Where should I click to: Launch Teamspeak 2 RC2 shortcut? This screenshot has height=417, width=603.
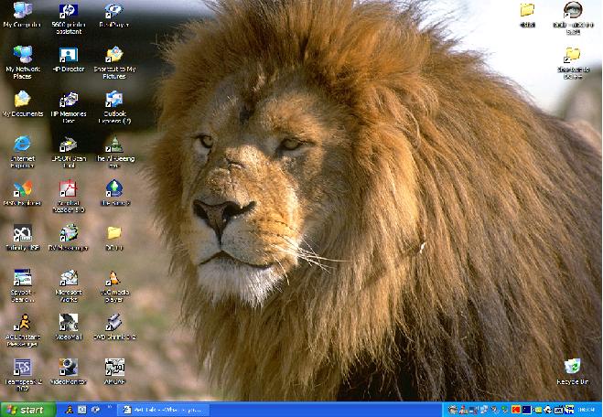(x=22, y=367)
